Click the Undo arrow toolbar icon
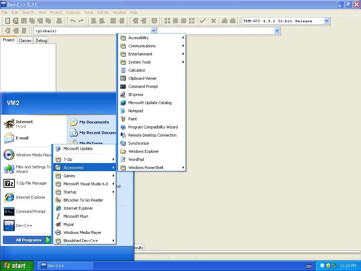 [73, 21]
